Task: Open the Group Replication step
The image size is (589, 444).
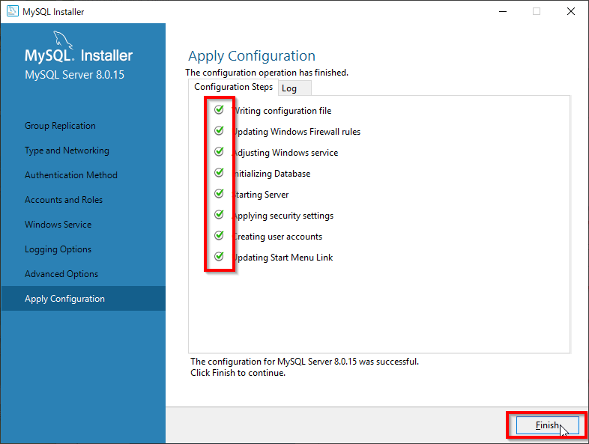Action: pyautogui.click(x=60, y=126)
